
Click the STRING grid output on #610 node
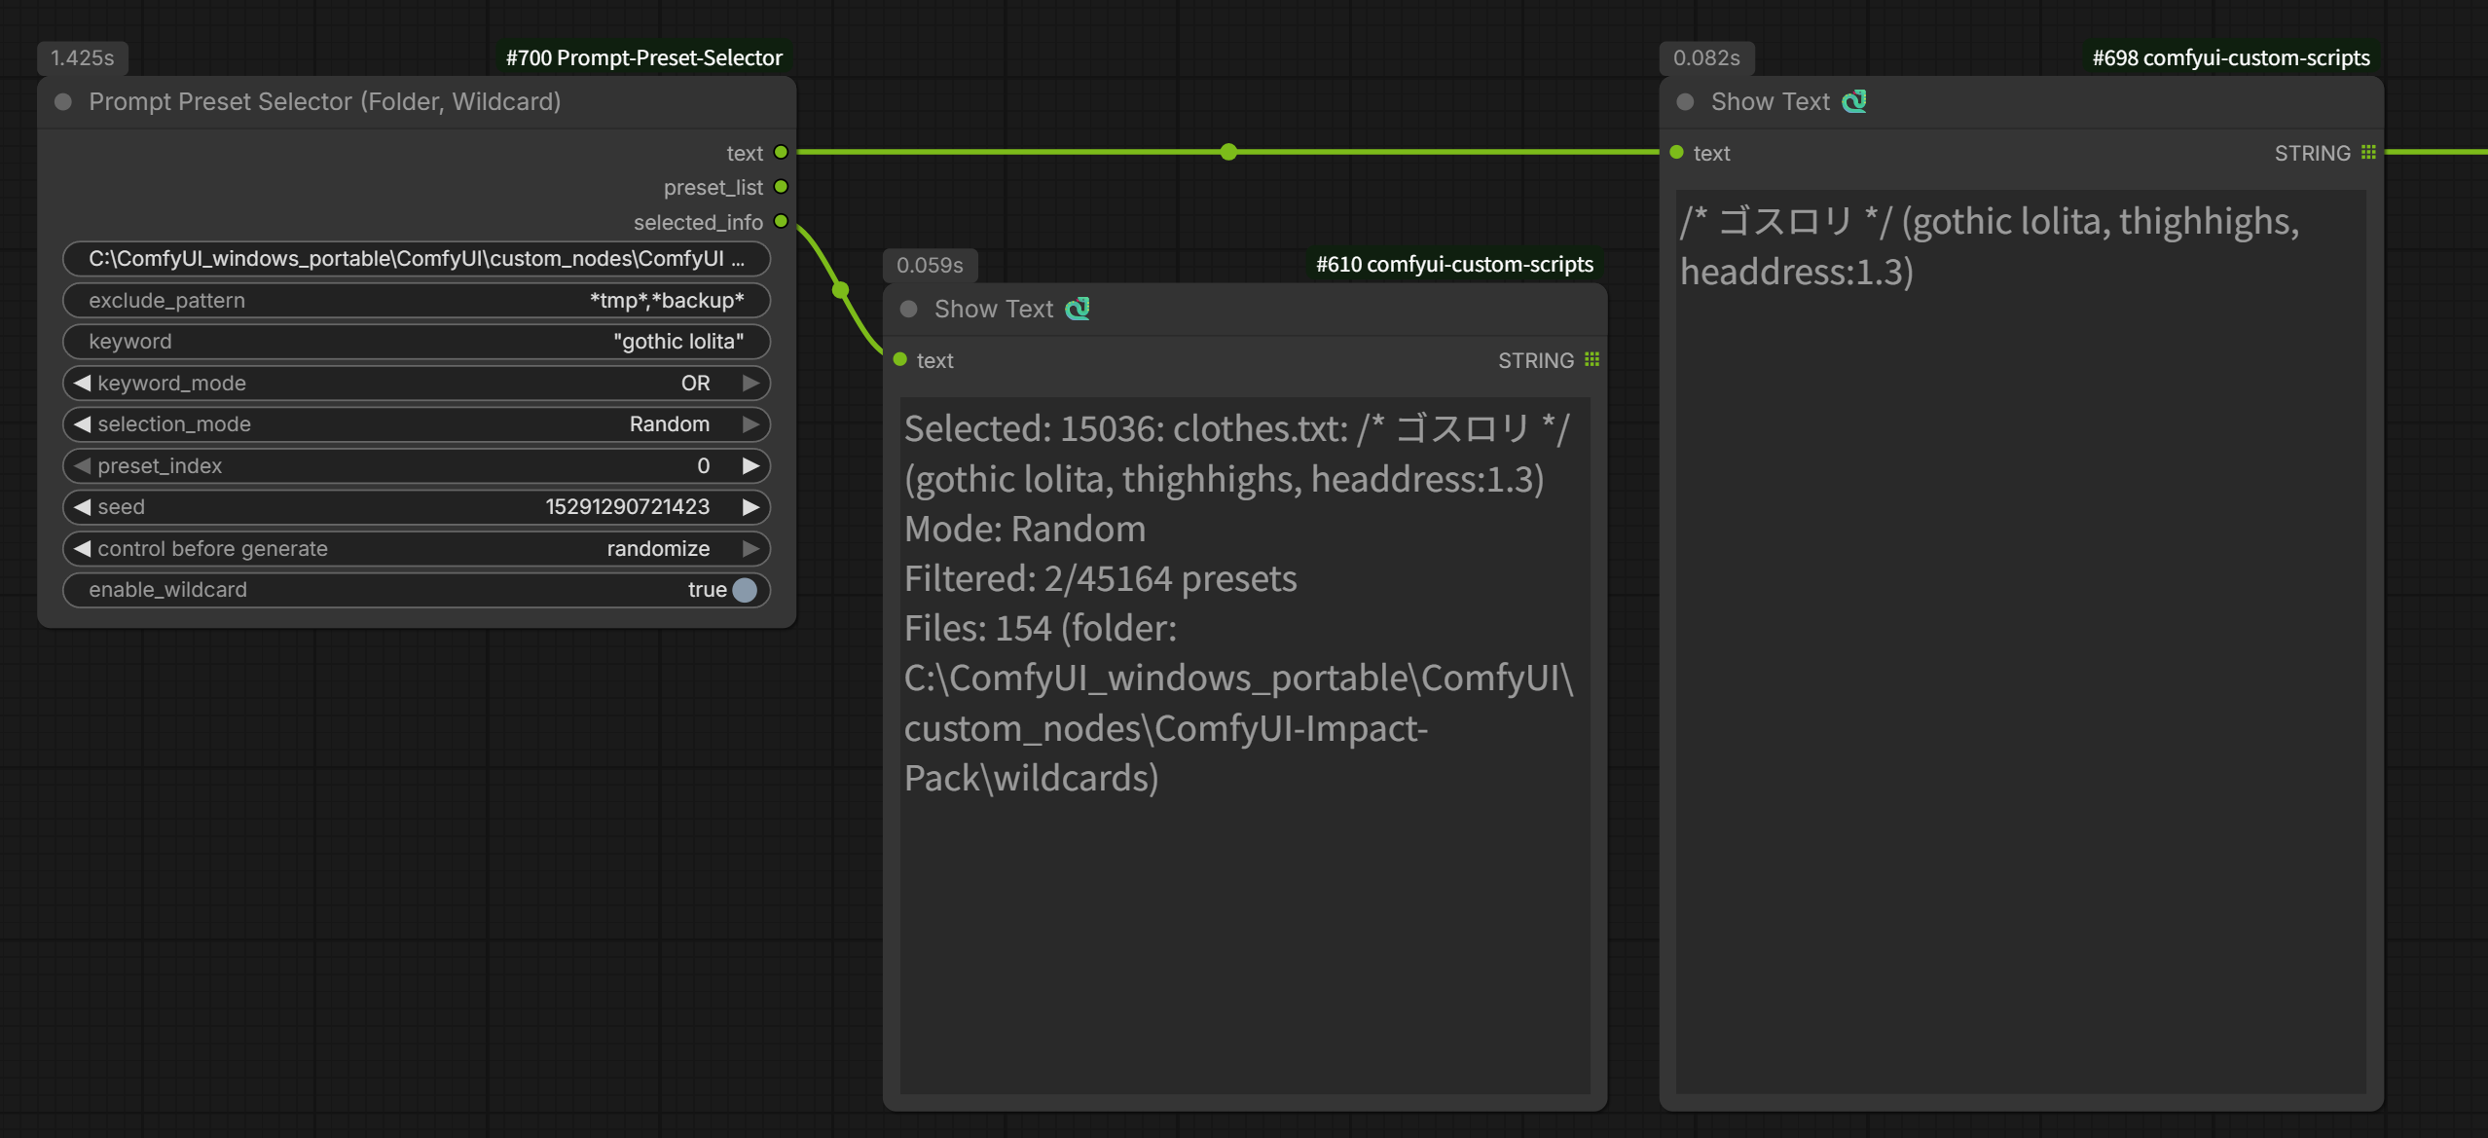1592,360
